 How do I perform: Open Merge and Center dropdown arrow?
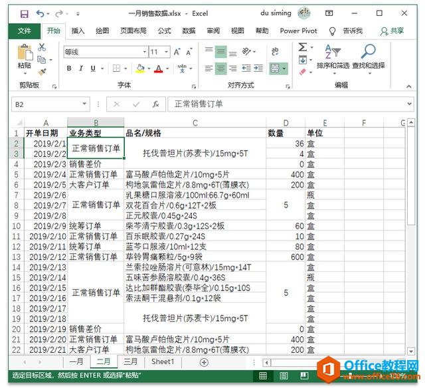click(284, 68)
